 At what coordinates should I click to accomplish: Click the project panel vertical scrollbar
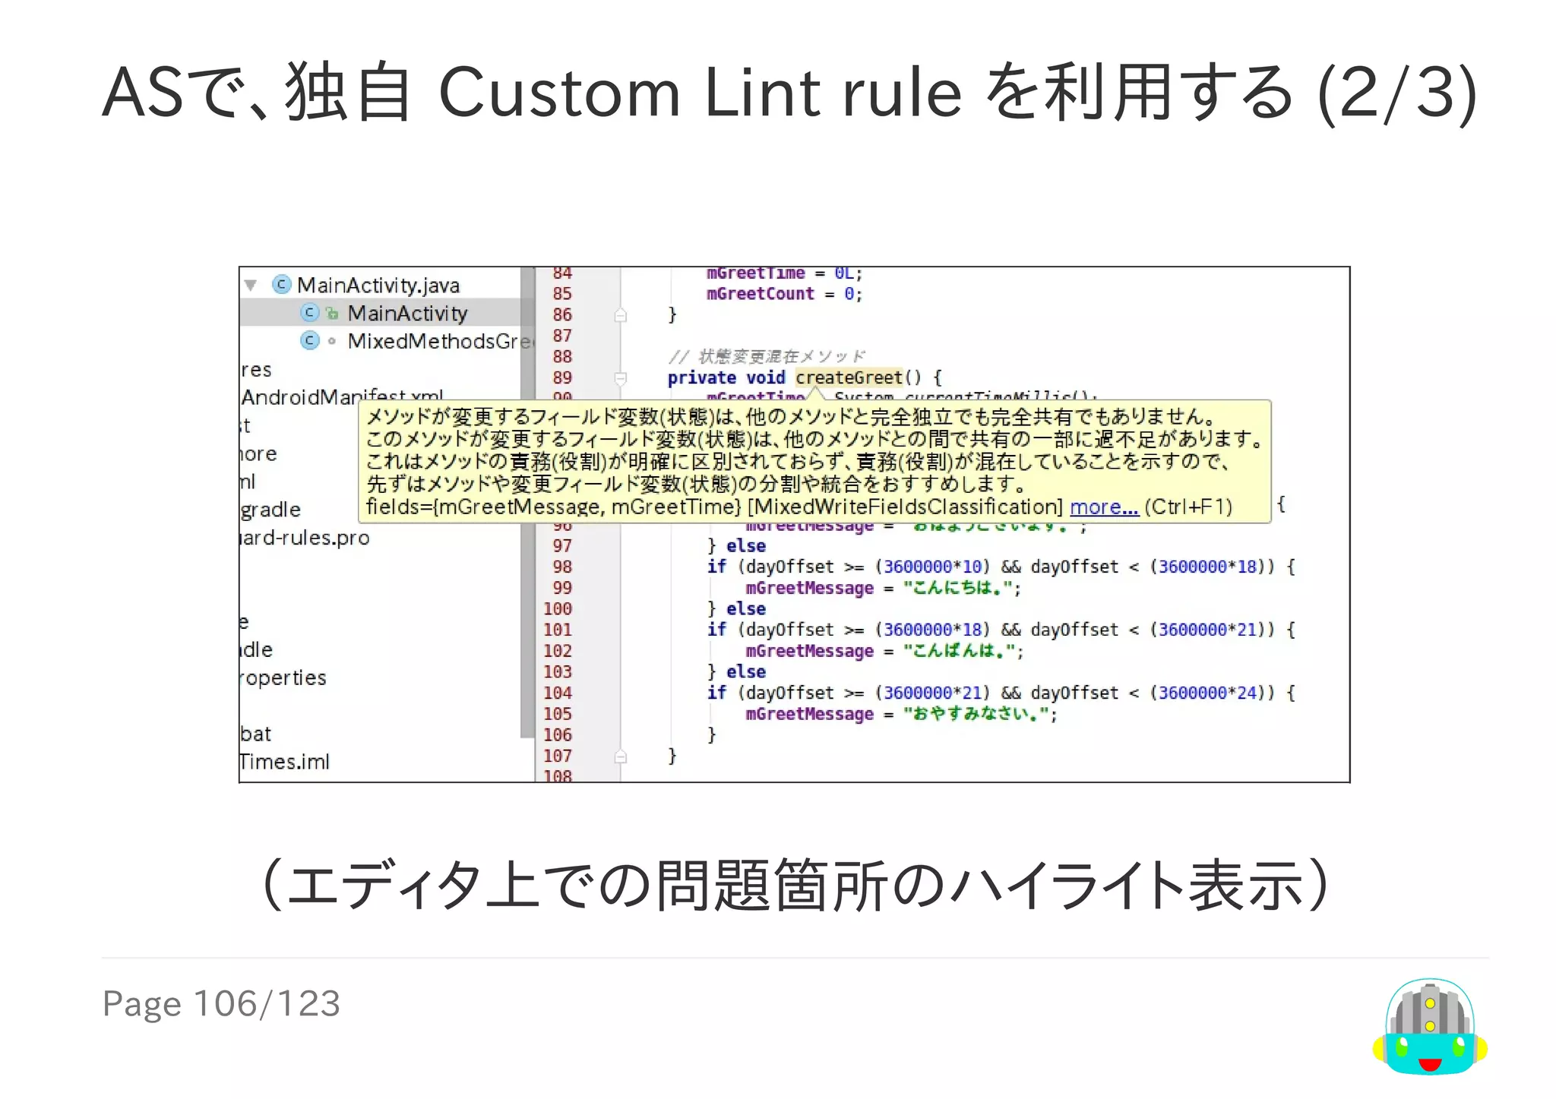(x=527, y=502)
